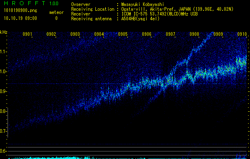Click the 0905 time marker
250x159 pixels.
click(123, 34)
